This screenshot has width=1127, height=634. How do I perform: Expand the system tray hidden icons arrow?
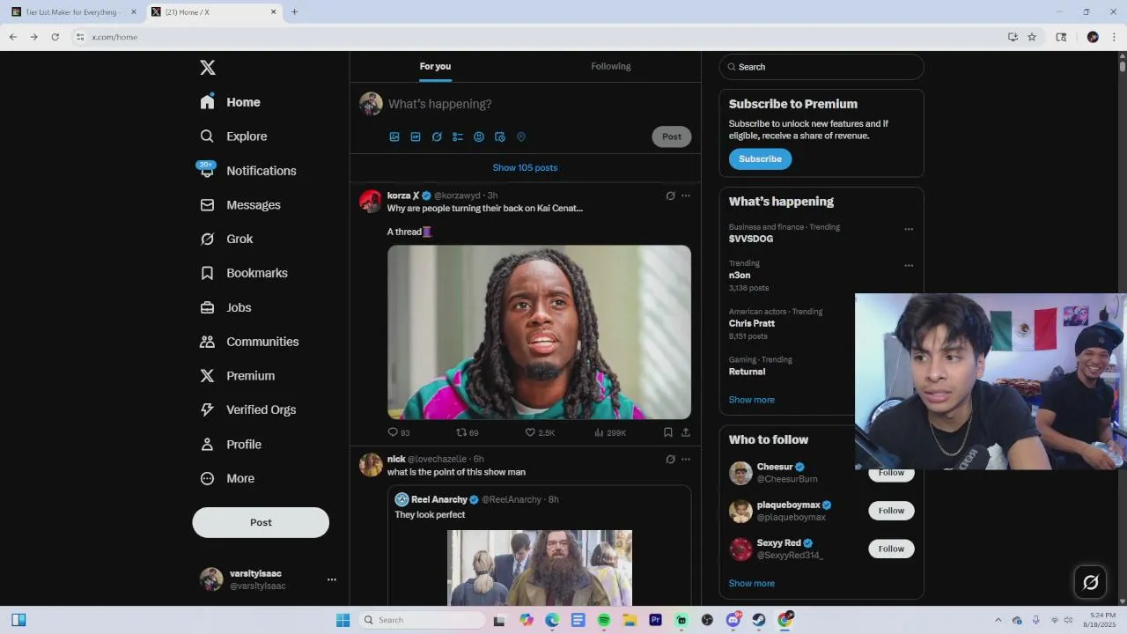coord(998,620)
